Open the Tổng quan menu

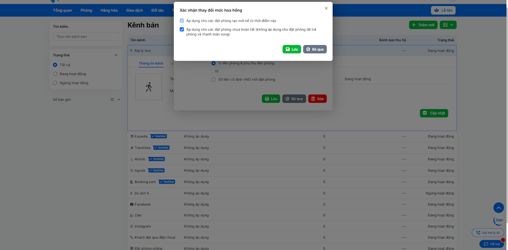(x=63, y=10)
